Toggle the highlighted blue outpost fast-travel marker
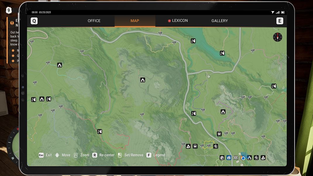 tap(229, 157)
